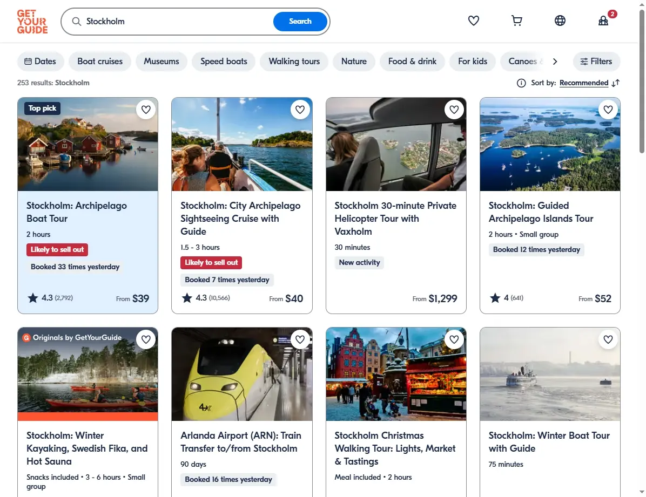
Task: Select the Food & drink category
Action: tap(413, 62)
